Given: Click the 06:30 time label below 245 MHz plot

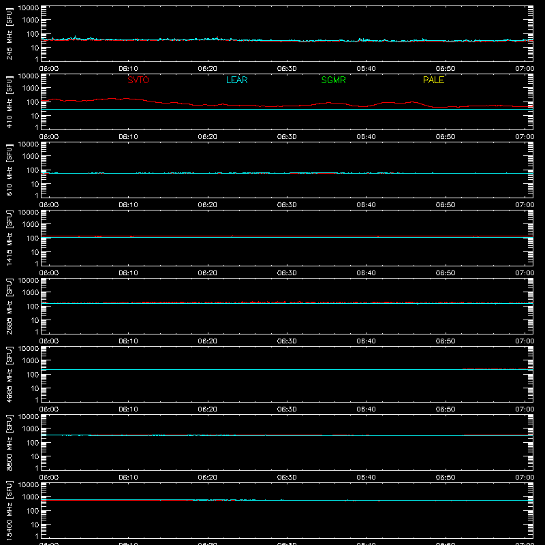Looking at the screenshot, I should pyautogui.click(x=287, y=69).
